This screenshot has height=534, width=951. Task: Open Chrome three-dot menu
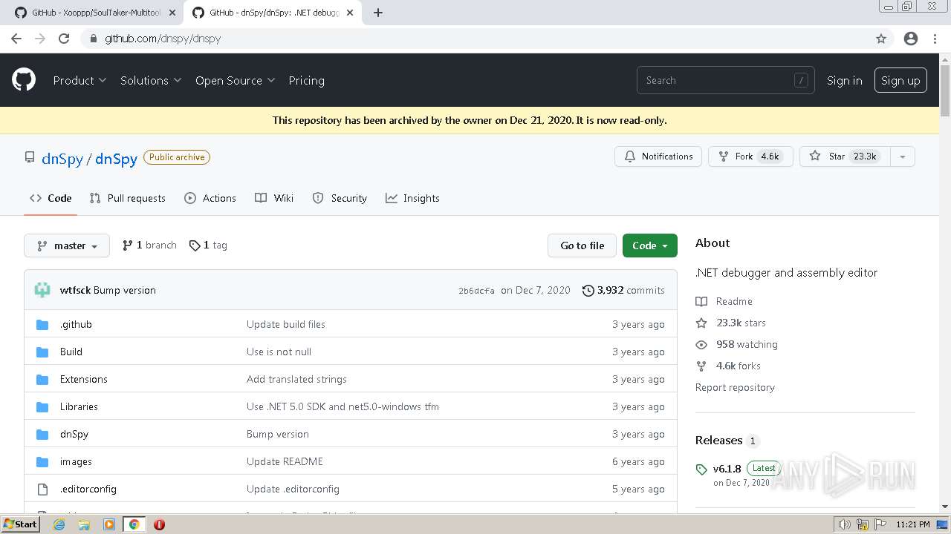935,39
